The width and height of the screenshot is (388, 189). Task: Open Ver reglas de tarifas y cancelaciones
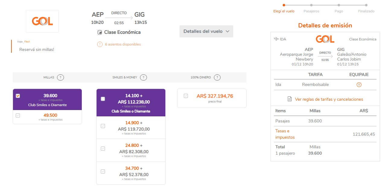(x=329, y=99)
